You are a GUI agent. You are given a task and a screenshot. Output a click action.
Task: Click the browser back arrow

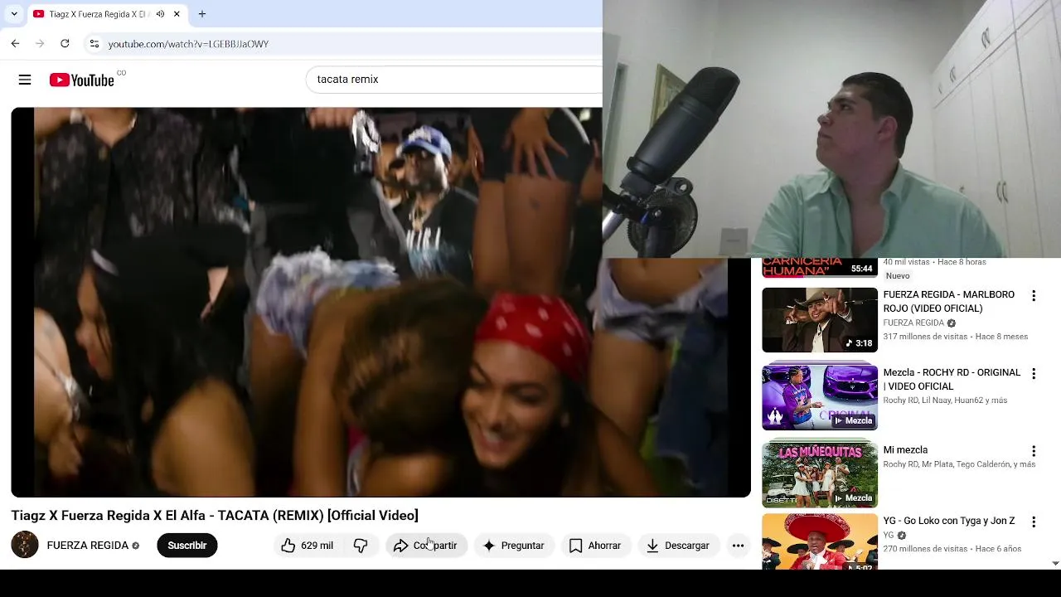click(x=15, y=43)
